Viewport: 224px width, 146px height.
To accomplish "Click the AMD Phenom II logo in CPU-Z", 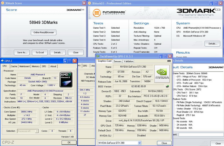I will [66, 80].
